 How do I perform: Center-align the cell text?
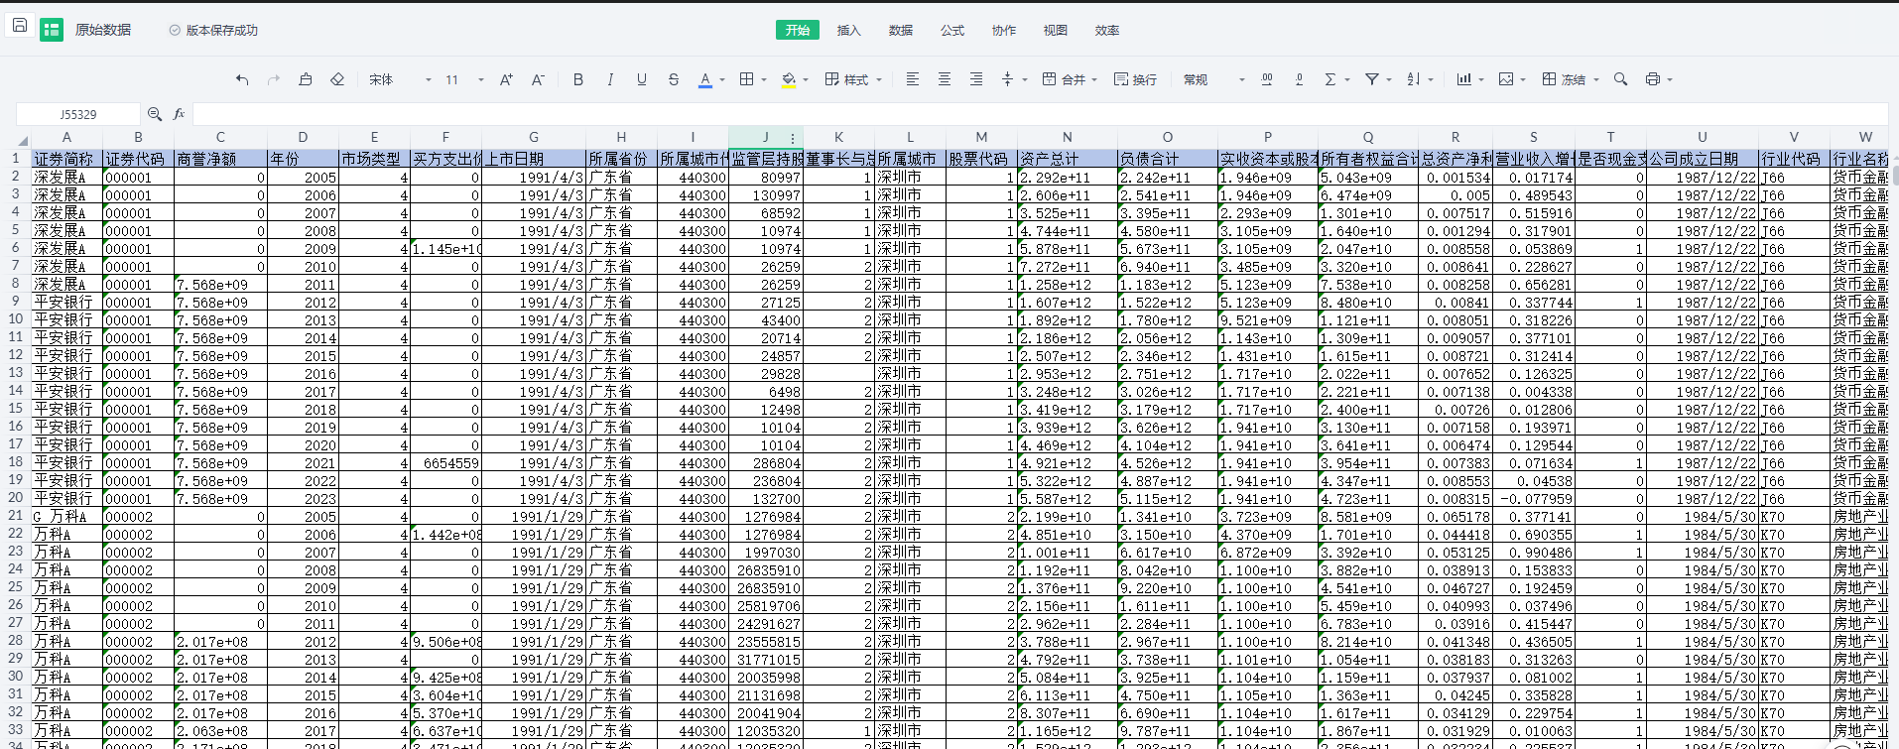point(945,79)
